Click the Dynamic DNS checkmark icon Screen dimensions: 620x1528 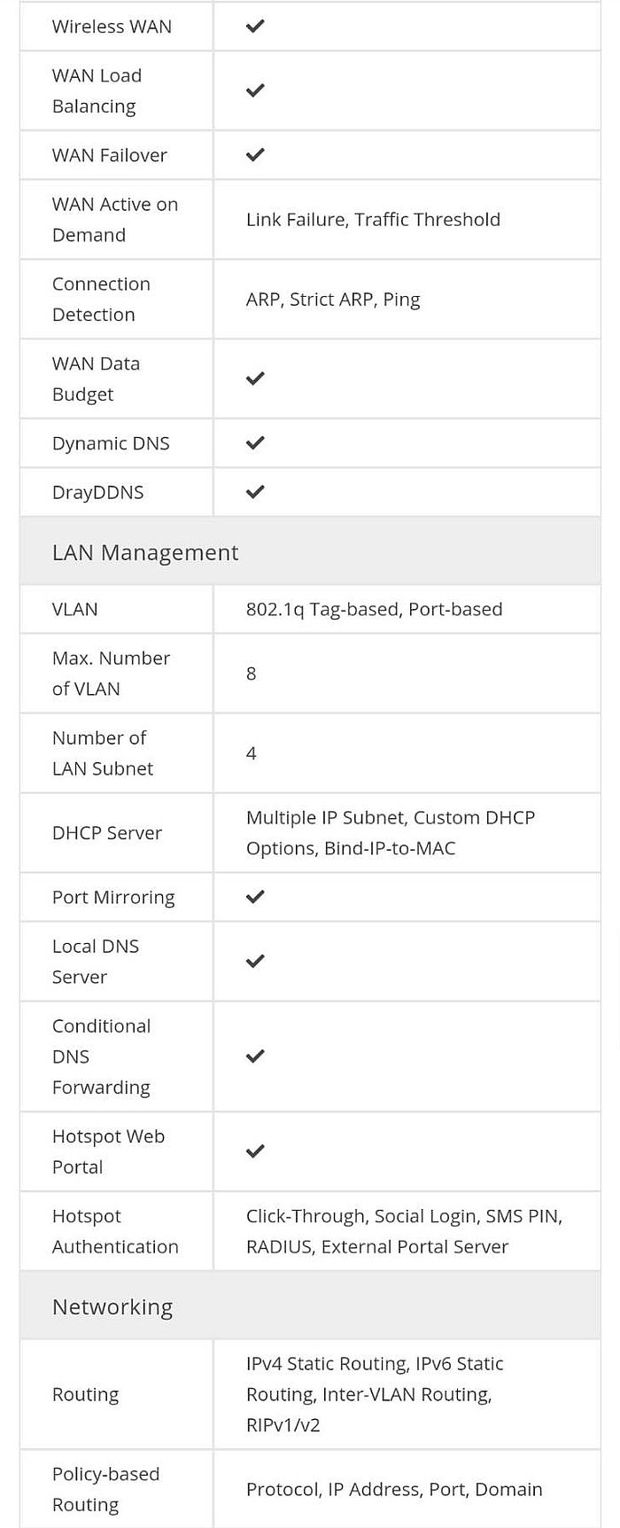point(255,443)
